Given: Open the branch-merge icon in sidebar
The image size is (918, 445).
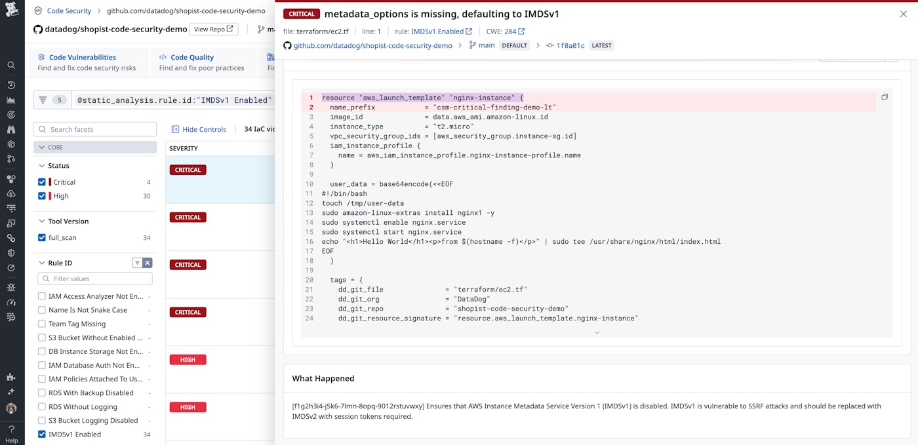Looking at the screenshot, I should click(11, 159).
